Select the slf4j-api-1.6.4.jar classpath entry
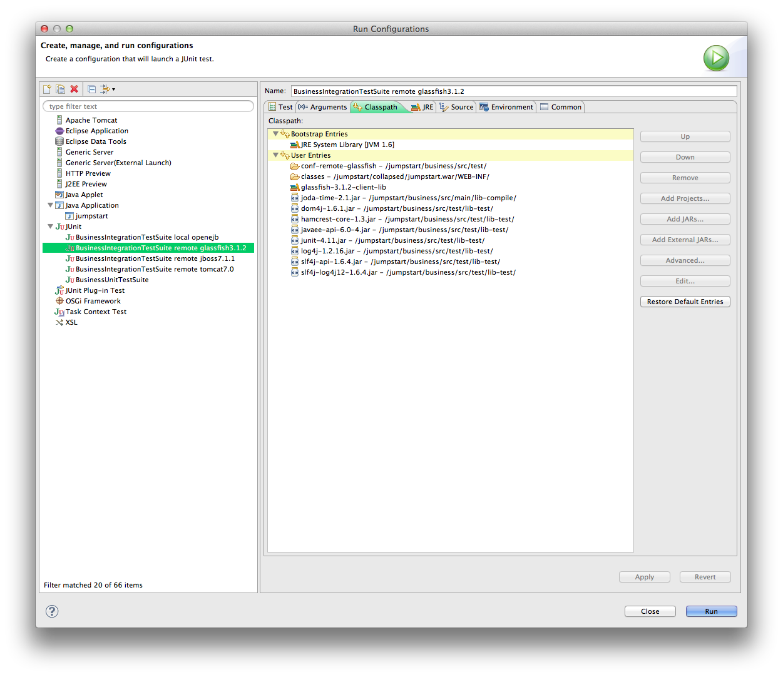Image resolution: width=783 pixels, height=677 pixels. point(396,262)
